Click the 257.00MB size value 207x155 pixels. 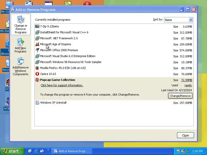[x=186, y=103]
